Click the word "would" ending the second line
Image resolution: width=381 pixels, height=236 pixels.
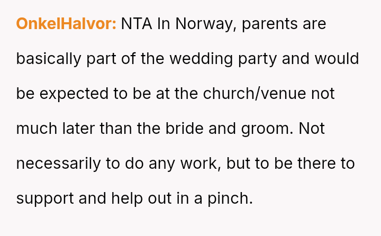click(337, 59)
